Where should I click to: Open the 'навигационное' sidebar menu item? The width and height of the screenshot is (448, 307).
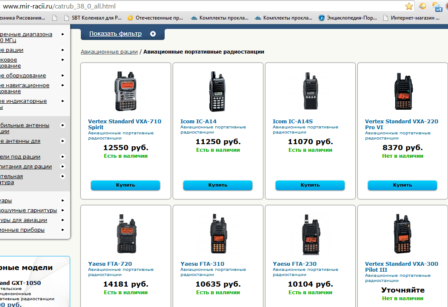(x=25, y=85)
